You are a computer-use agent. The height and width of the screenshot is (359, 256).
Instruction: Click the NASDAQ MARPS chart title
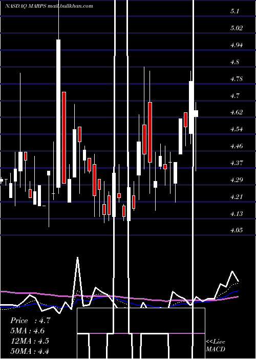point(25,6)
